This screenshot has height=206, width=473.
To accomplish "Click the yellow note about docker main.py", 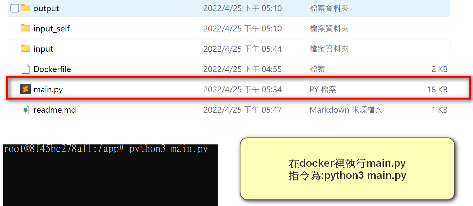I will (x=347, y=169).
